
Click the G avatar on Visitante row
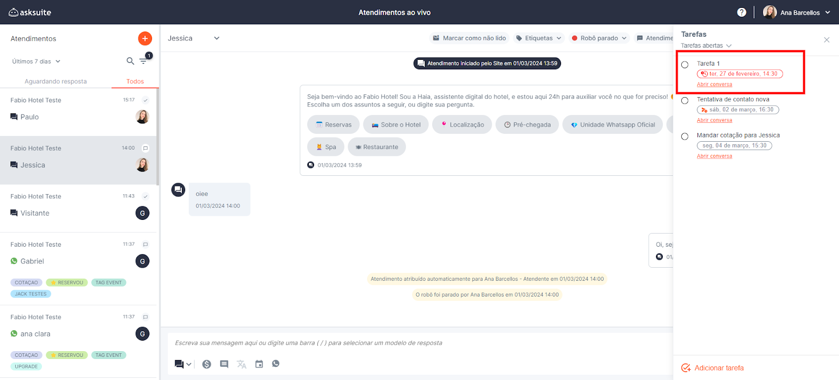143,213
